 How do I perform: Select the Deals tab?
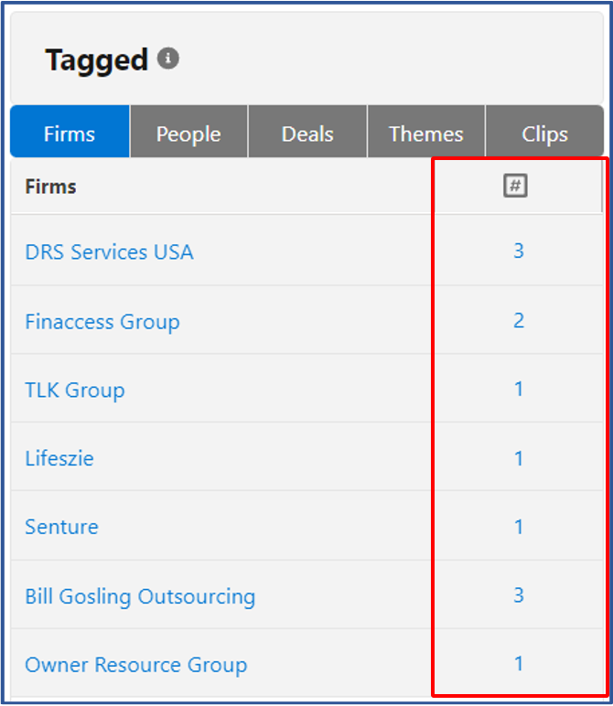[x=307, y=134]
